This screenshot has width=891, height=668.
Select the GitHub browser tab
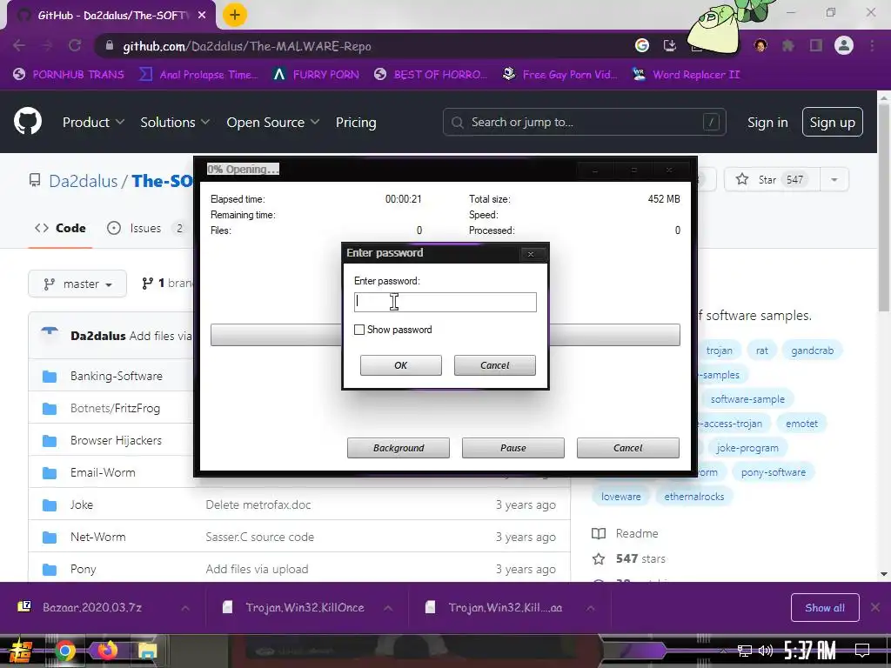tap(112, 16)
